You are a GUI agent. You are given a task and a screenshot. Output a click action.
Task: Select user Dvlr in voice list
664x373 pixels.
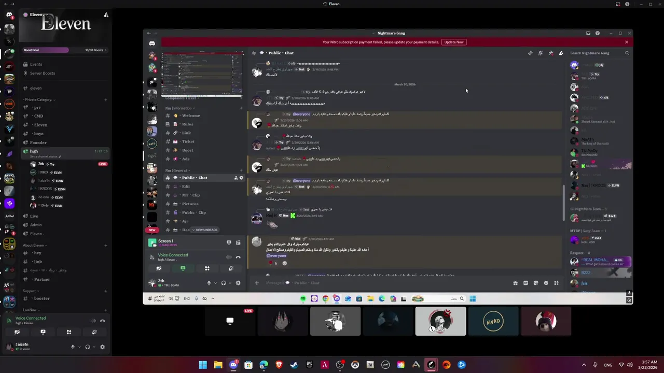pos(47,206)
